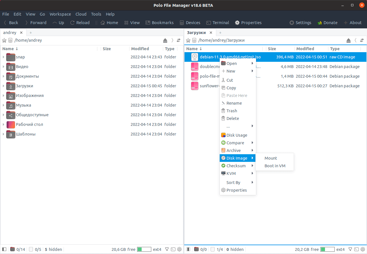Open filter icon in left pane status bar
This screenshot has width=367, height=254.
[x=167, y=249]
